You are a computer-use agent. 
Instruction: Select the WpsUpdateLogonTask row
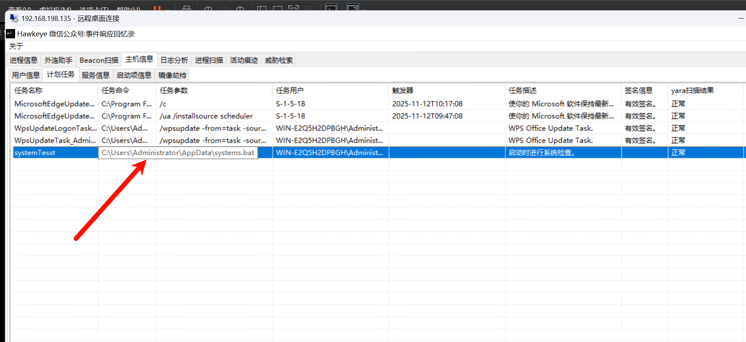point(54,128)
